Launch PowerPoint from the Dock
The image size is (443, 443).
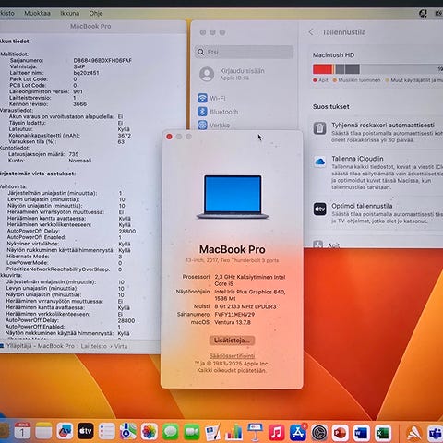340,432
